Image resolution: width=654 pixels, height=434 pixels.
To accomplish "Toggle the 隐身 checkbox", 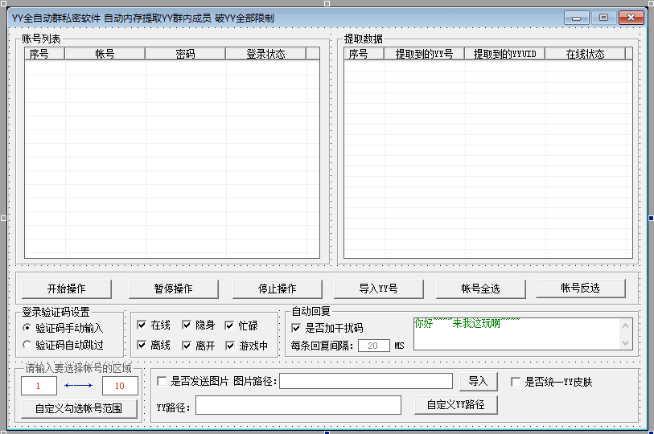I will coord(187,325).
